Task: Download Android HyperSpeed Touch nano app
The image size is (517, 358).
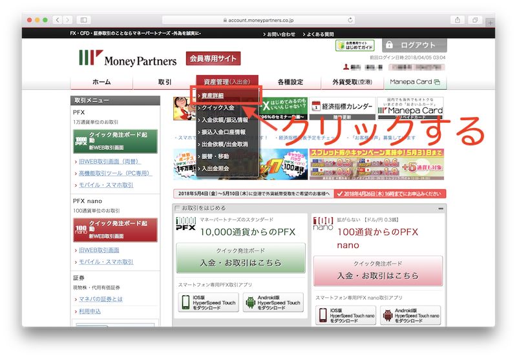Action: [410, 315]
